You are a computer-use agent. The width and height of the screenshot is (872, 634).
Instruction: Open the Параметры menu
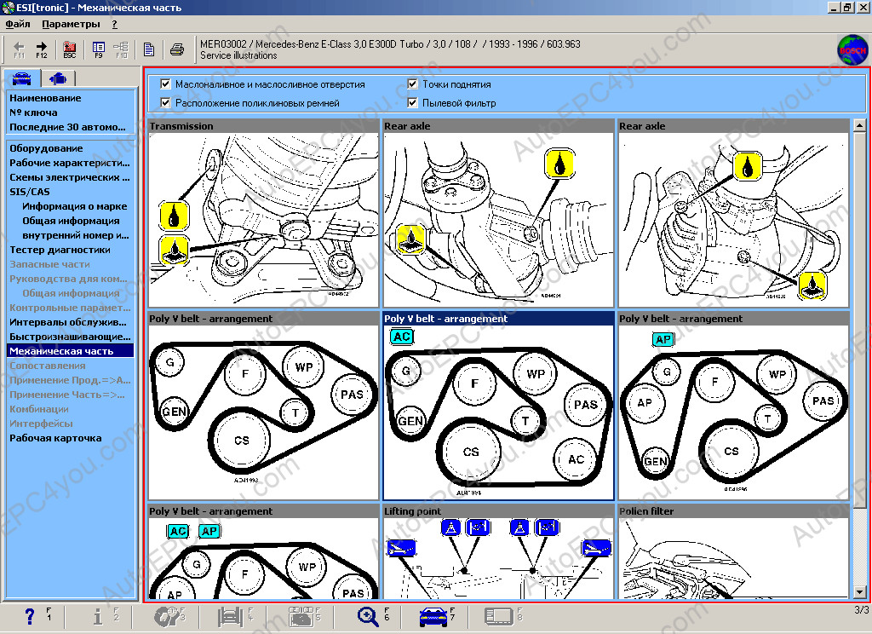pos(71,24)
